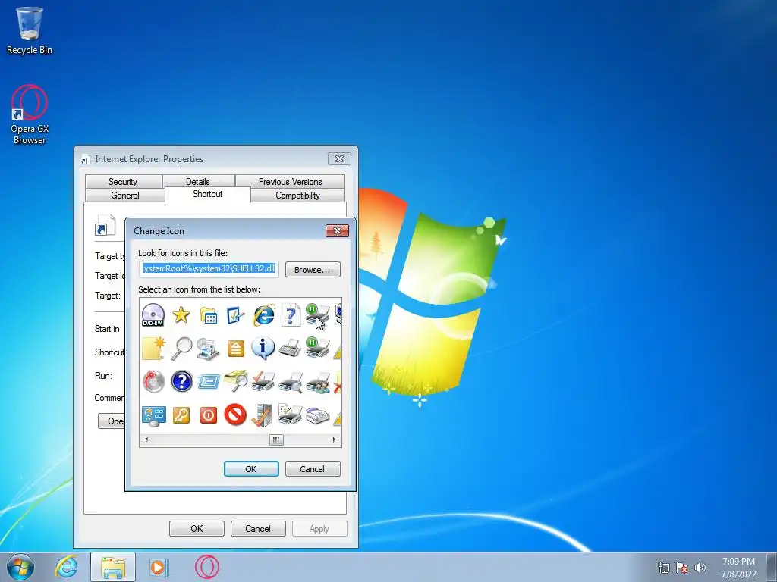Screen dimensions: 777x582
Task: Select the documents tray with clock icon
Action: click(x=209, y=348)
